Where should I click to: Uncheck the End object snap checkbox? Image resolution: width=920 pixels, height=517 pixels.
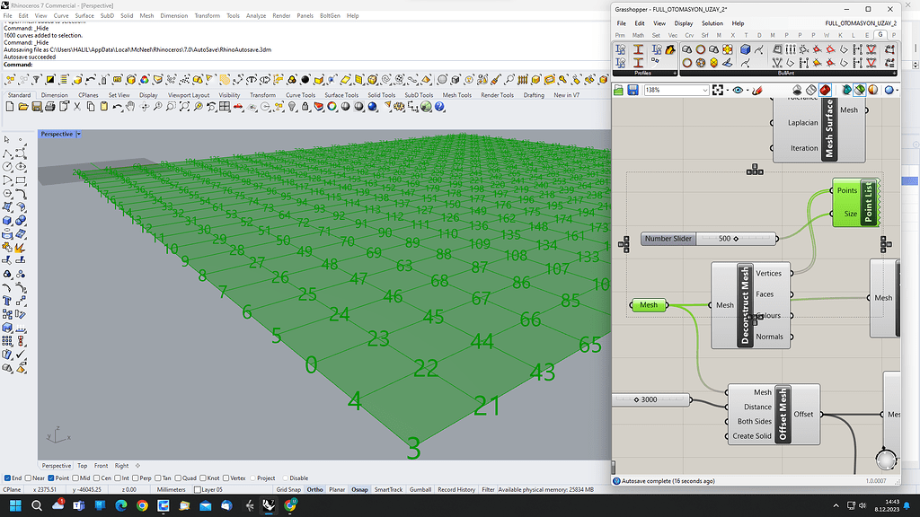8,478
